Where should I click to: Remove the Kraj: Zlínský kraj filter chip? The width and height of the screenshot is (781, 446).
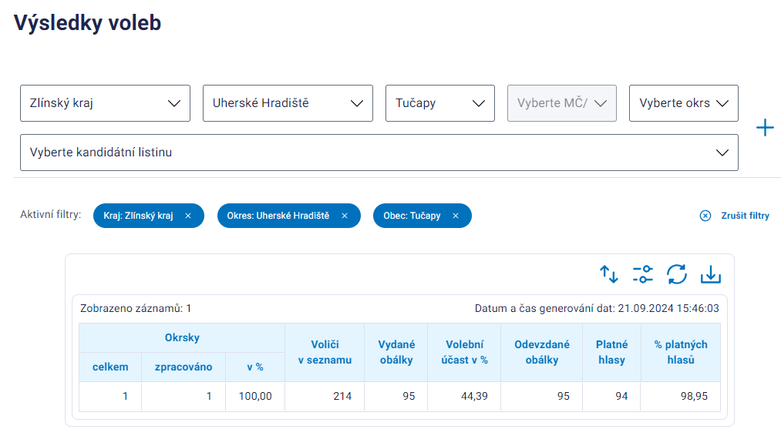[x=188, y=216]
